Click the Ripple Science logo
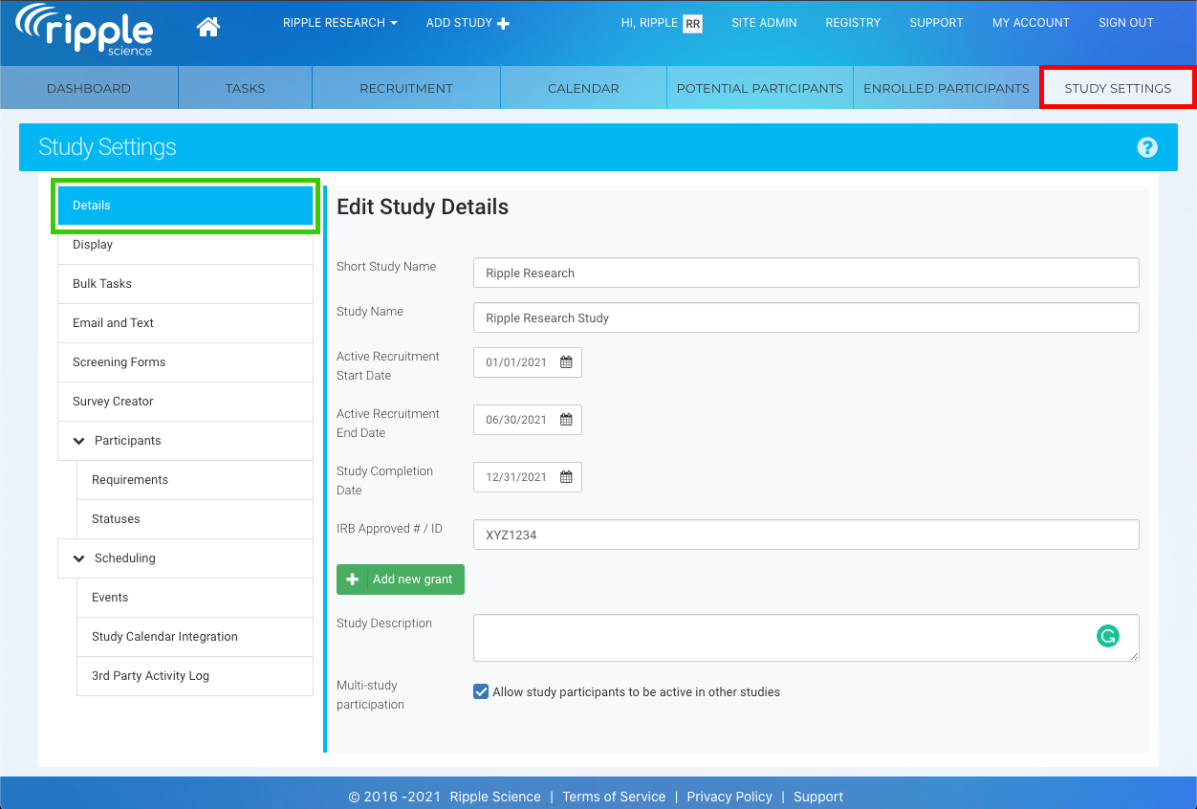Image resolution: width=1197 pixels, height=809 pixels. (84, 31)
